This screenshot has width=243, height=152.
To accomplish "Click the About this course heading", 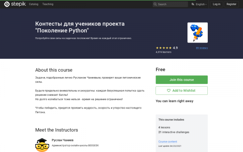I will pyautogui.click(x=53, y=70).
